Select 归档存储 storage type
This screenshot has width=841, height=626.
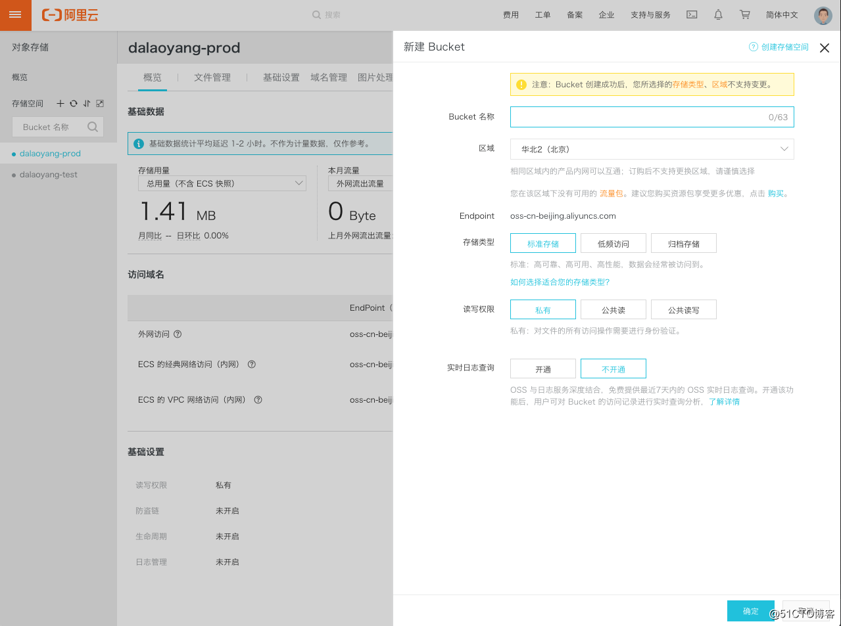[x=684, y=243]
